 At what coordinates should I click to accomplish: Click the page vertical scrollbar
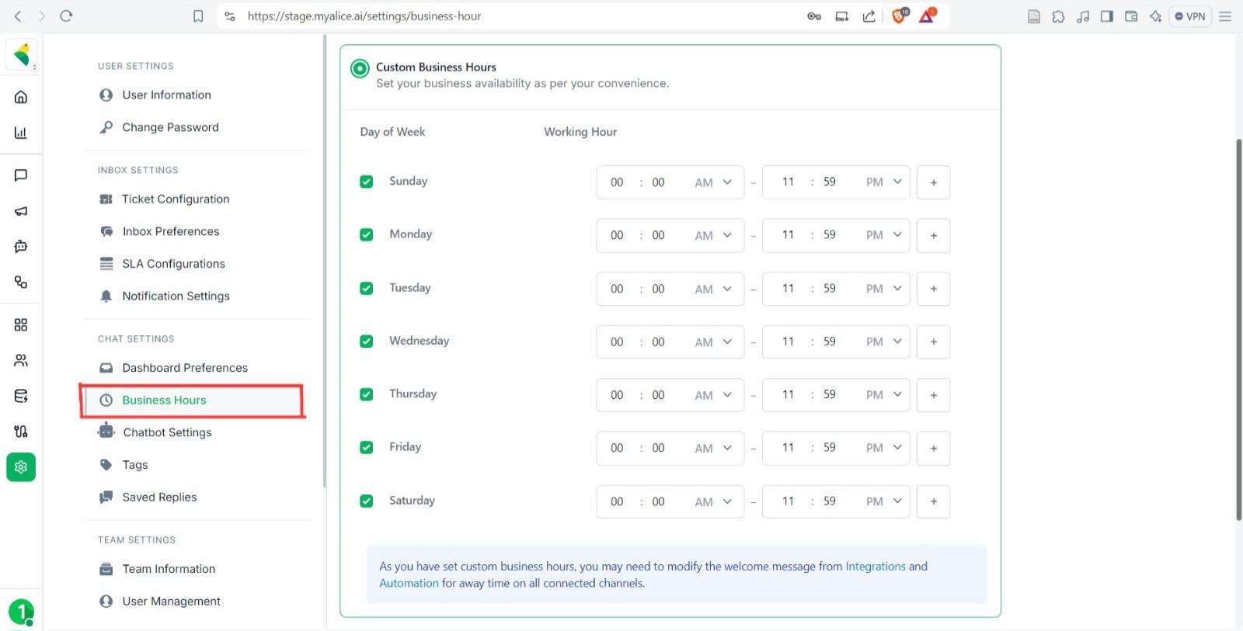(1238, 330)
